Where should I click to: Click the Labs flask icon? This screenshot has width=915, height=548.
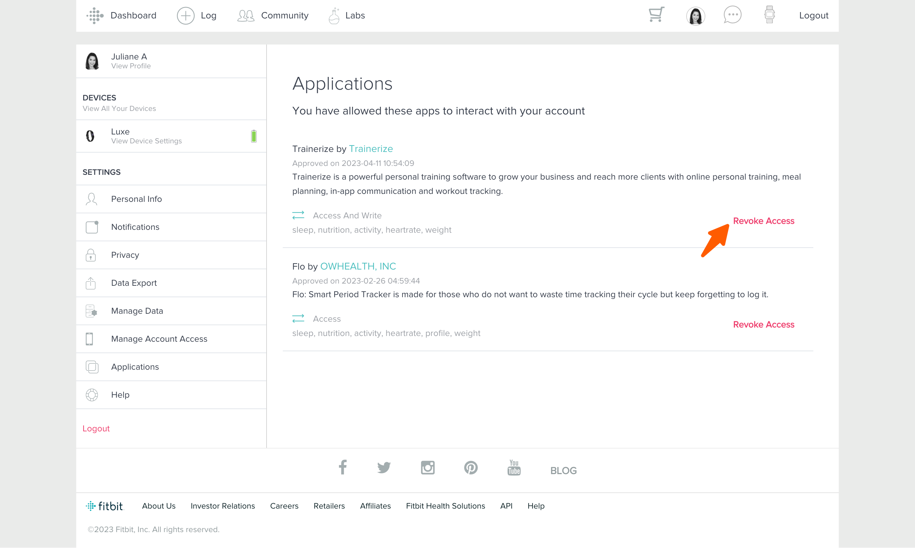pyautogui.click(x=334, y=16)
